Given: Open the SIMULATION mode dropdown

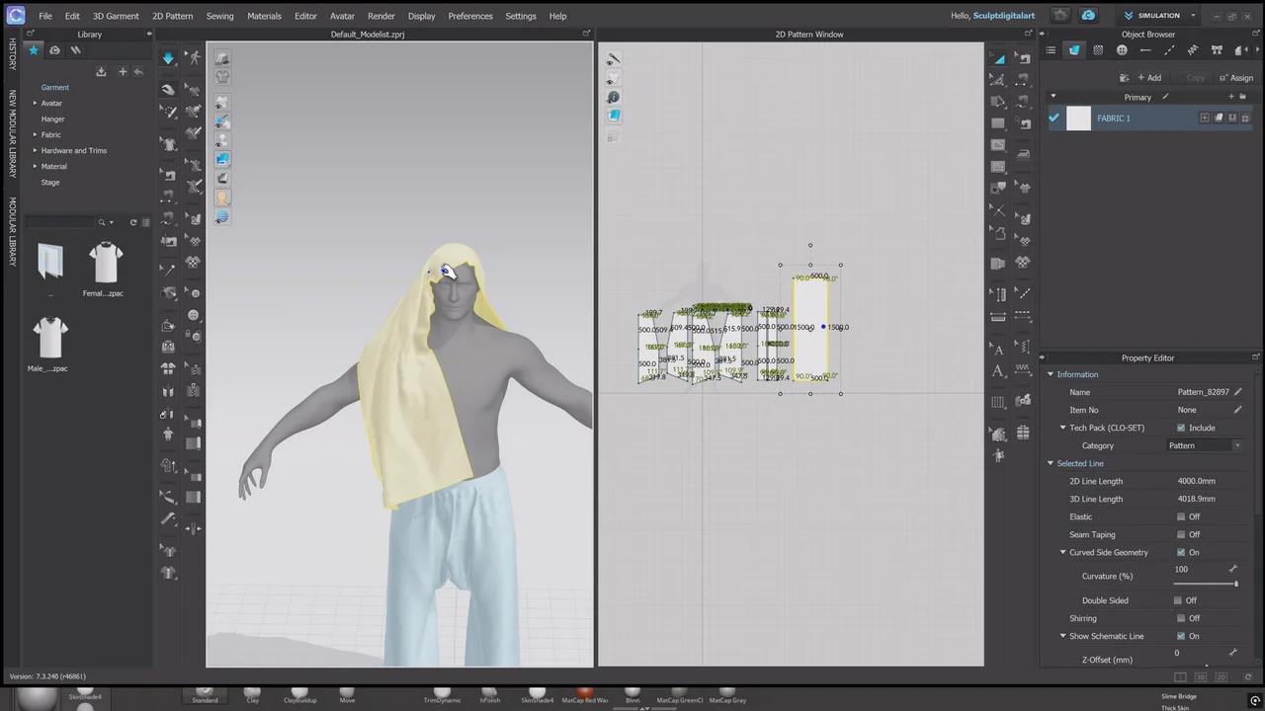Looking at the screenshot, I should [x=1159, y=16].
